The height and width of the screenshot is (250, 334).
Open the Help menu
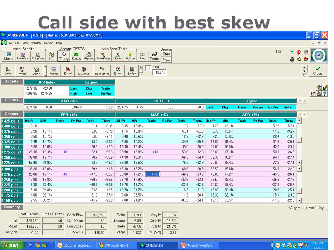59,43
